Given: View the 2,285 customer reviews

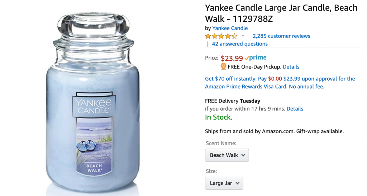Looking at the screenshot, I should 281,36.
